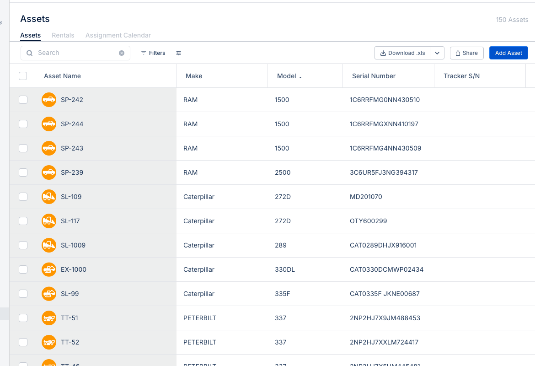Toggle the Model column sort arrow
Screen dimensions: 535x366
[x=300, y=75]
